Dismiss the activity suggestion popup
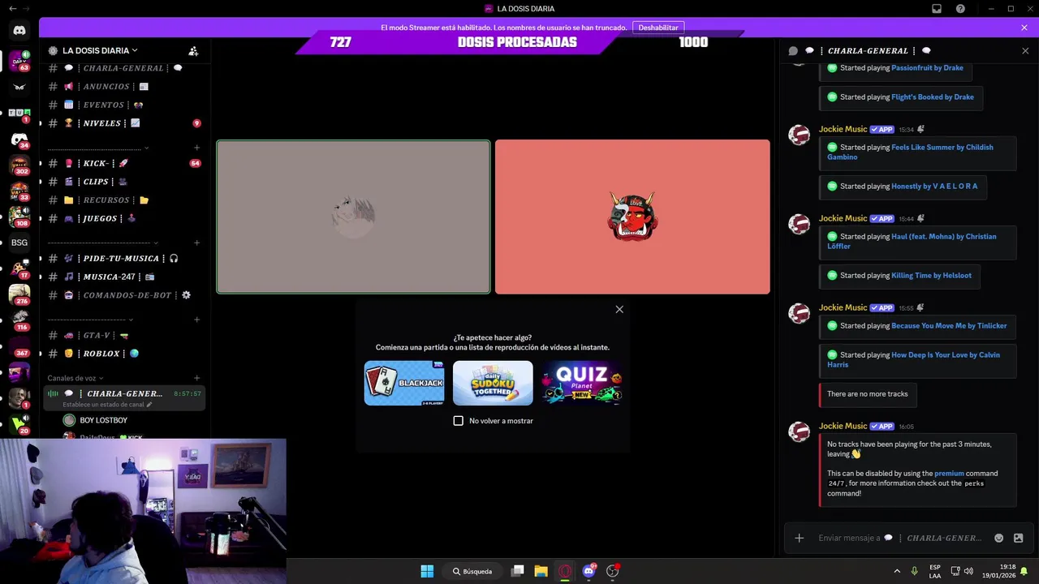 click(619, 309)
